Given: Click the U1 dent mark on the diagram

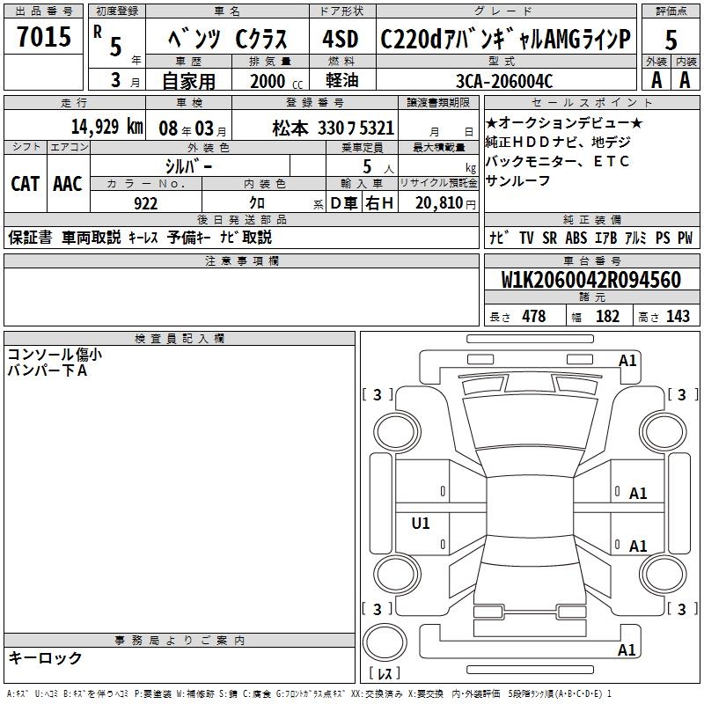Looking at the screenshot, I should pyautogui.click(x=421, y=523).
